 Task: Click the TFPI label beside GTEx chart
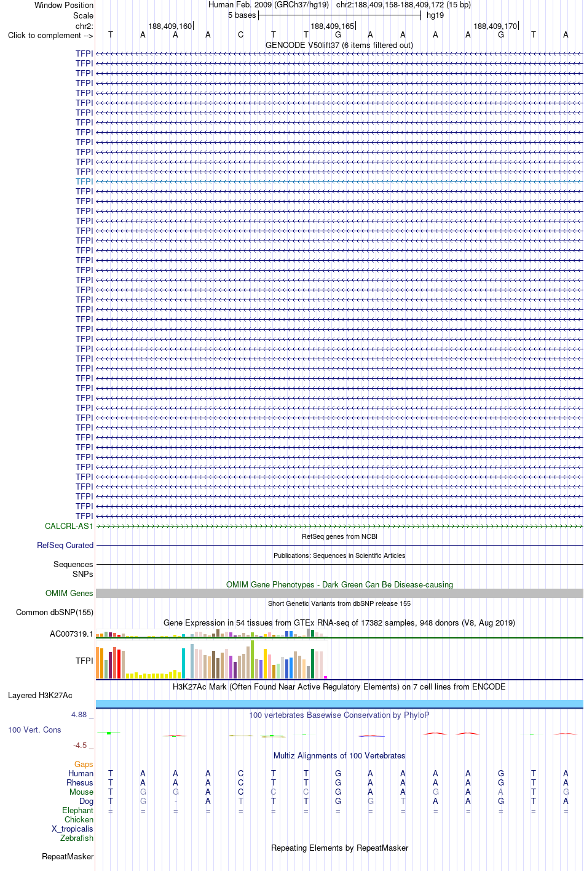coord(84,661)
